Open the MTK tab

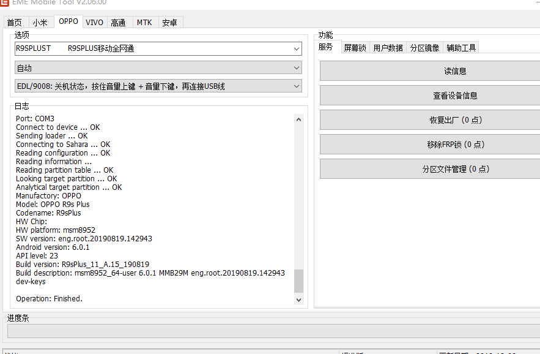[x=144, y=23]
